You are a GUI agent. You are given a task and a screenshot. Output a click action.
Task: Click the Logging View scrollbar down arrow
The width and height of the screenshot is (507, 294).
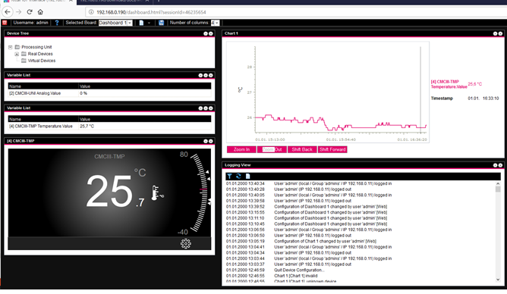click(x=498, y=280)
